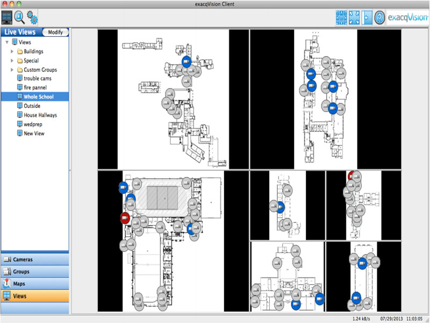Select the trouble cams view
430x323 pixels.
[x=37, y=79]
